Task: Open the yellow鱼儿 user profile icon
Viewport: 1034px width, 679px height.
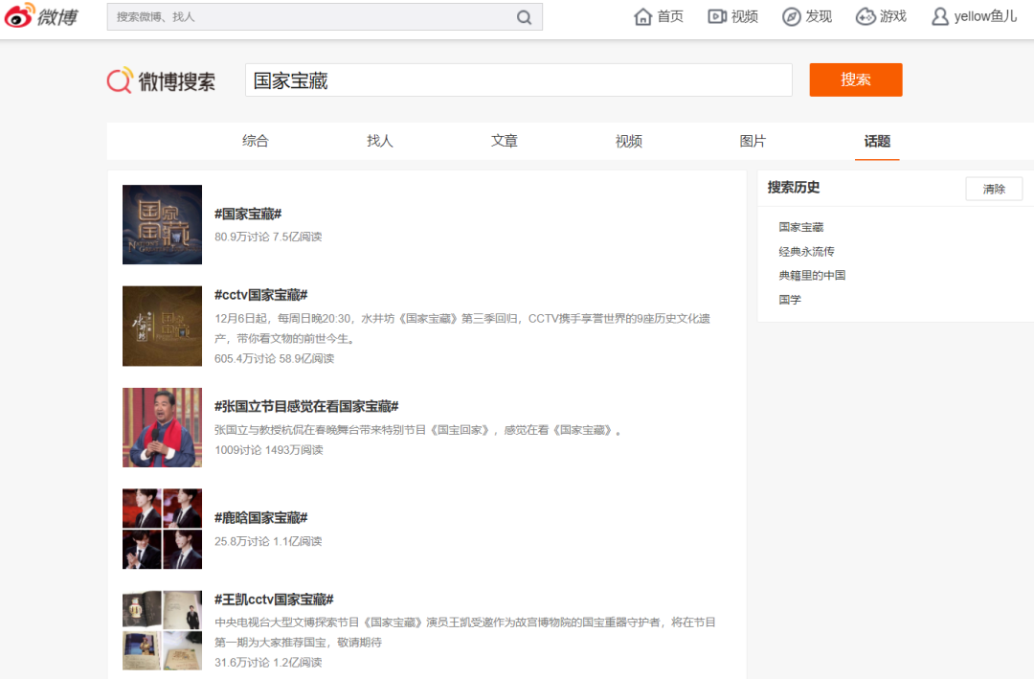Action: tap(940, 16)
